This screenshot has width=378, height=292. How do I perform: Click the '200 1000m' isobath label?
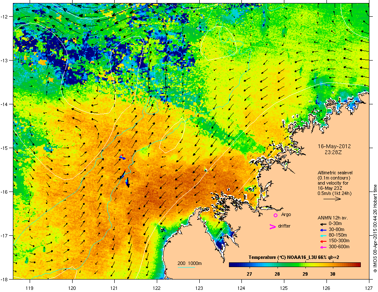point(189,263)
